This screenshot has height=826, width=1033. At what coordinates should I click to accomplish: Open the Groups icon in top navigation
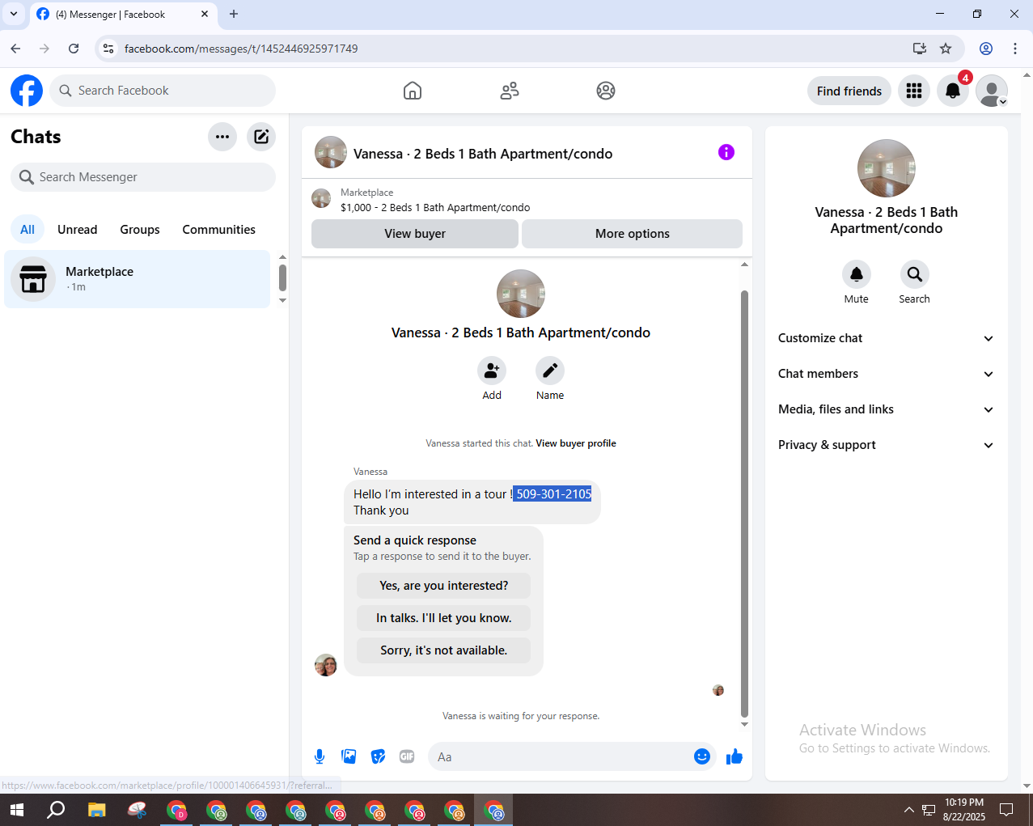coord(606,91)
